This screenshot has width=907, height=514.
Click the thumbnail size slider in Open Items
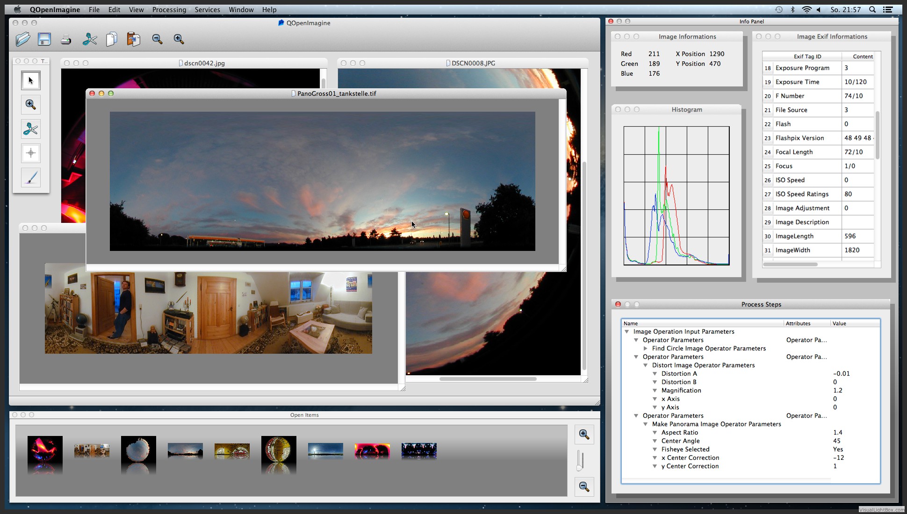580,461
